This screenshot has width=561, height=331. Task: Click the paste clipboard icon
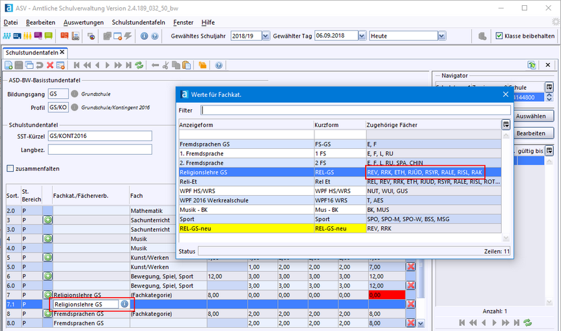tap(187, 66)
